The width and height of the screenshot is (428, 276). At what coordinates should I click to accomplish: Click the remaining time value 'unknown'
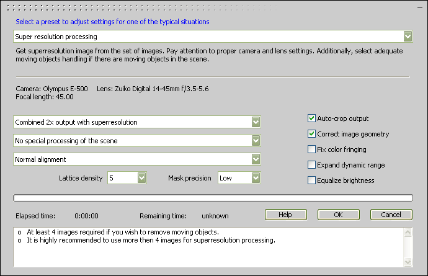(x=215, y=216)
